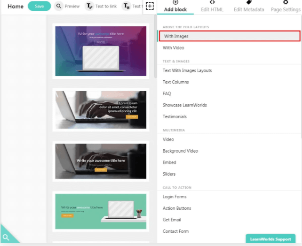Image resolution: width=302 pixels, height=246 pixels.
Task: Click the code brackets Edit HTML icon
Action: pos(212,2)
